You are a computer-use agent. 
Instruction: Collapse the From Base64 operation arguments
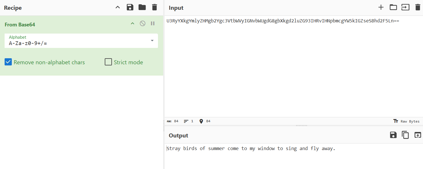coord(132,24)
